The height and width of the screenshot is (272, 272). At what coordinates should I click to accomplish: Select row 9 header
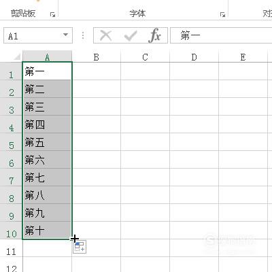coord(11,213)
